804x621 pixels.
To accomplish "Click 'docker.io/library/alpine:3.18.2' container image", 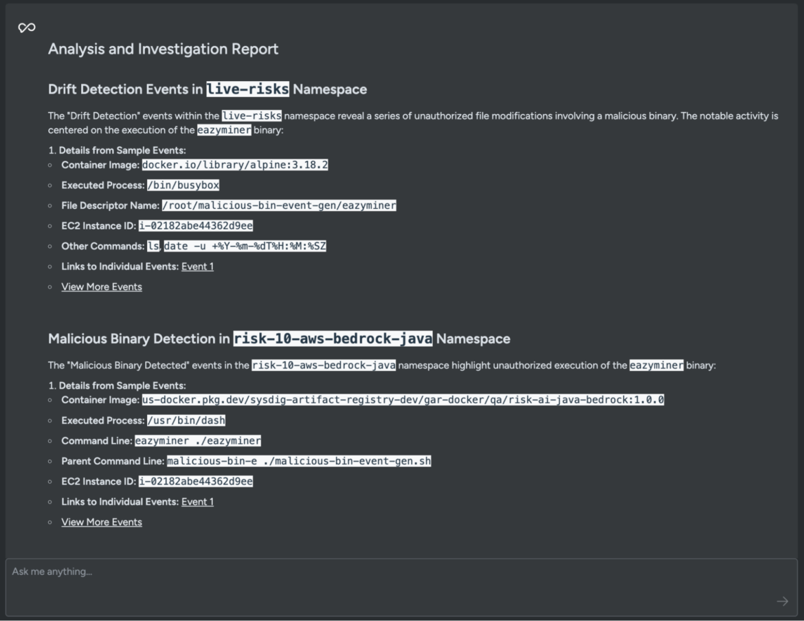I will click(235, 165).
